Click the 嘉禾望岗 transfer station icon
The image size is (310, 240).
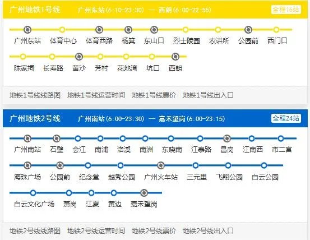point(144,193)
